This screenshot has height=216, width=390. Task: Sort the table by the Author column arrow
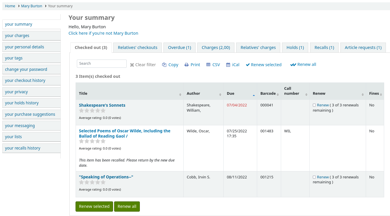[x=220, y=94]
